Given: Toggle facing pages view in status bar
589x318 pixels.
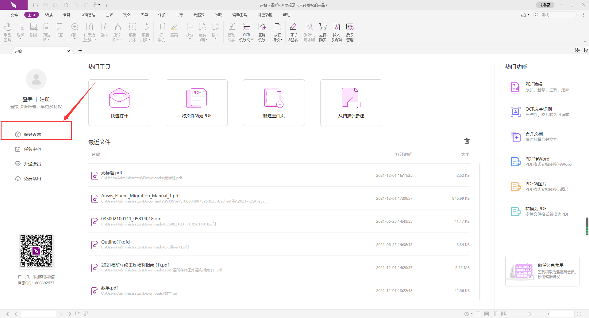Looking at the screenshot, I should coord(495,314).
